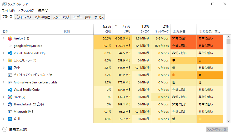Click the Visual Studio Code (15) icon
Screen dimensions: 231x136
point(10,53)
